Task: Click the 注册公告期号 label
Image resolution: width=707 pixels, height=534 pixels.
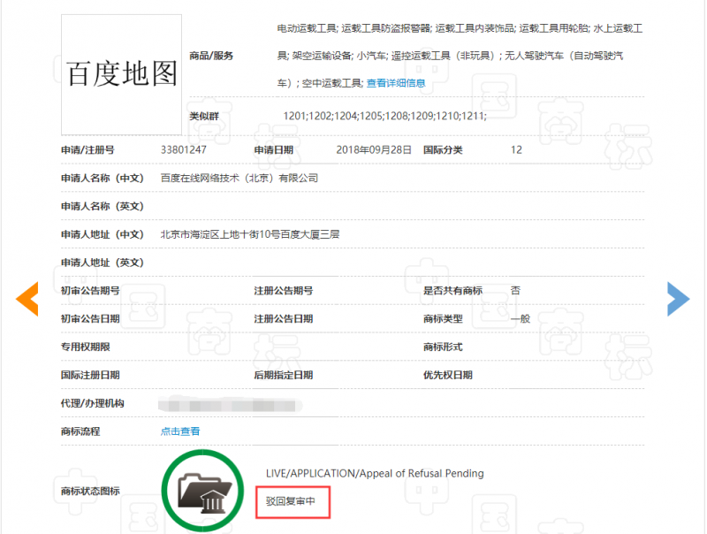Action: (x=283, y=291)
